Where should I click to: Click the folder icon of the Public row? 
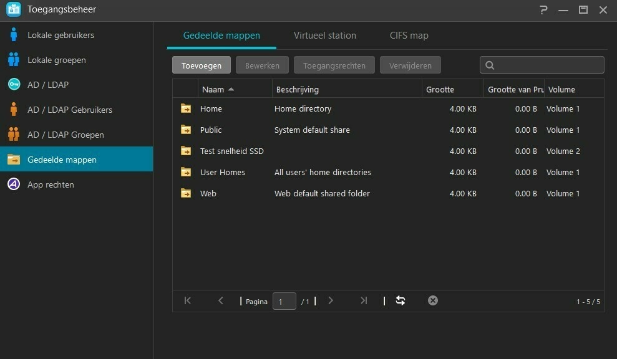(x=186, y=130)
